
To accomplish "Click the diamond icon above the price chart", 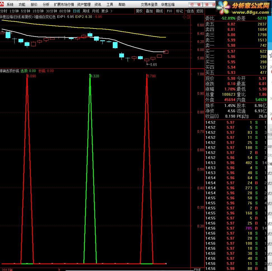I will click(184, 17).
